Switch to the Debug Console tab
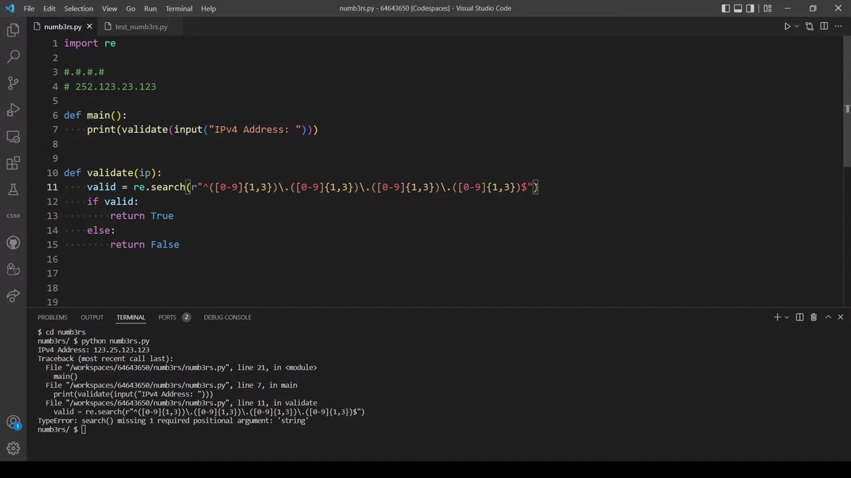This screenshot has width=851, height=478. pyautogui.click(x=227, y=317)
